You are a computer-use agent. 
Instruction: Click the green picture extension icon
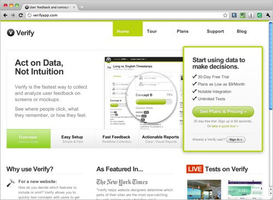242,15
